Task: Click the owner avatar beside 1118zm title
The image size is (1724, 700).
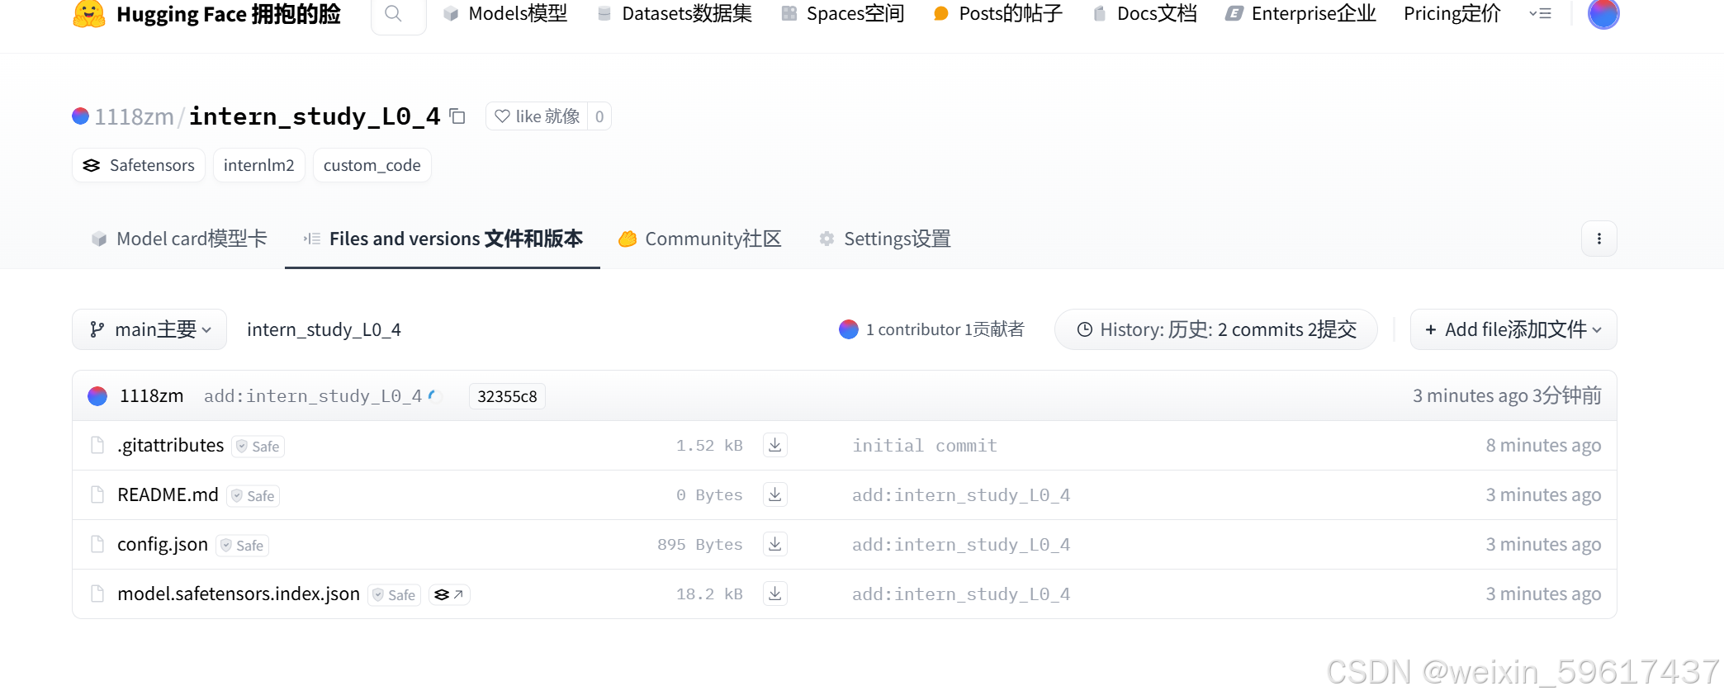Action: (80, 116)
